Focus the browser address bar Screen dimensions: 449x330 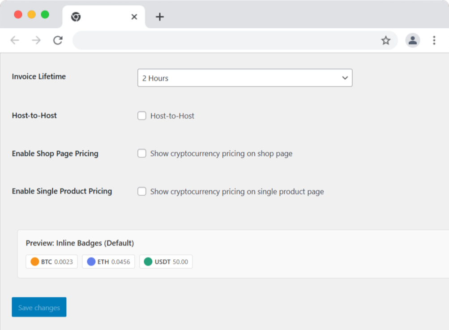(224, 41)
